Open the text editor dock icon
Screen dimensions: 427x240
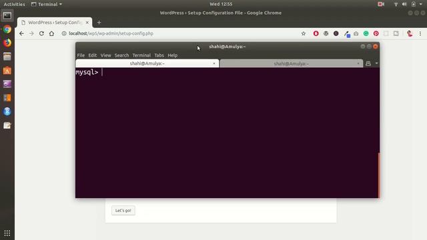(x=7, y=125)
